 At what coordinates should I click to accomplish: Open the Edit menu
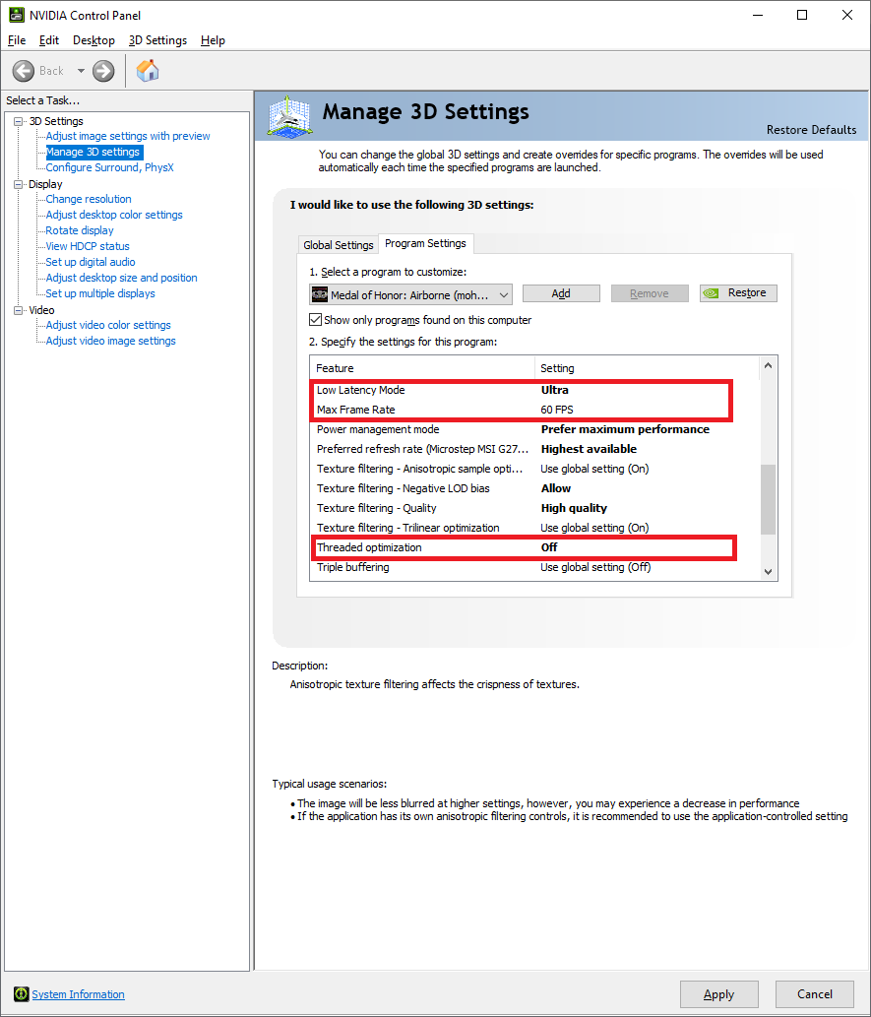pyautogui.click(x=48, y=40)
